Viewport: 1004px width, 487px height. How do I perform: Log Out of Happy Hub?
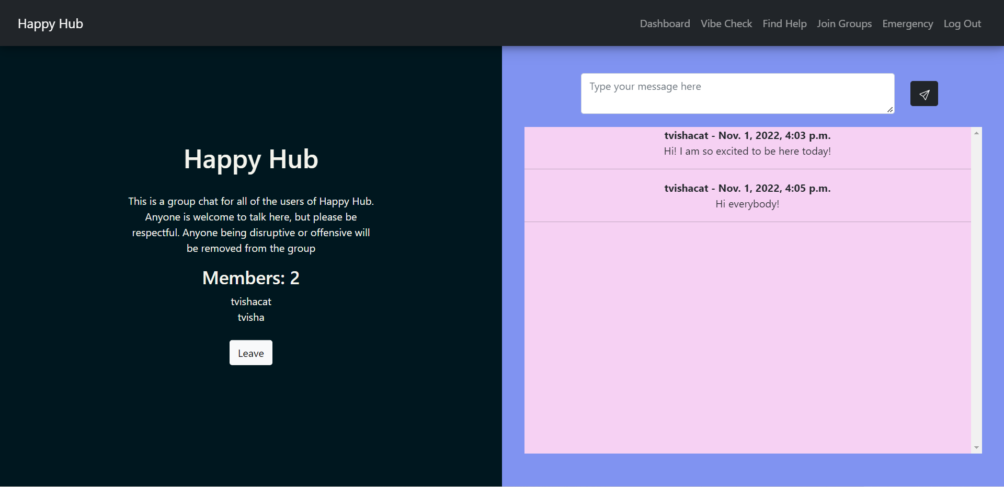pyautogui.click(x=962, y=24)
